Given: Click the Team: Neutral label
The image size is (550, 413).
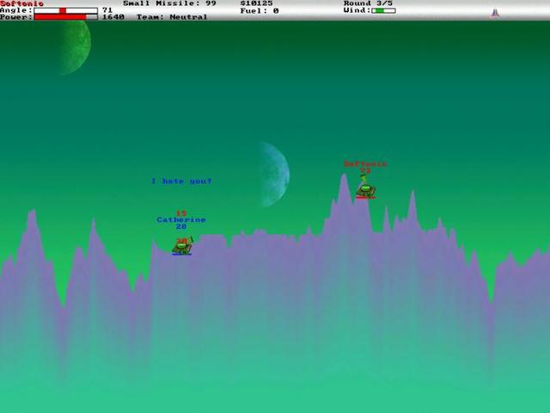Looking at the screenshot, I should coord(172,17).
